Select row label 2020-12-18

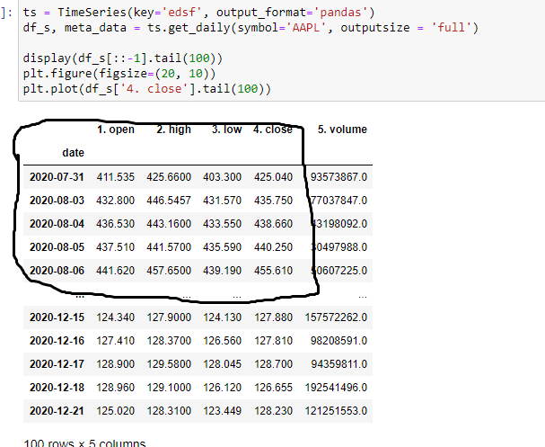click(x=57, y=388)
